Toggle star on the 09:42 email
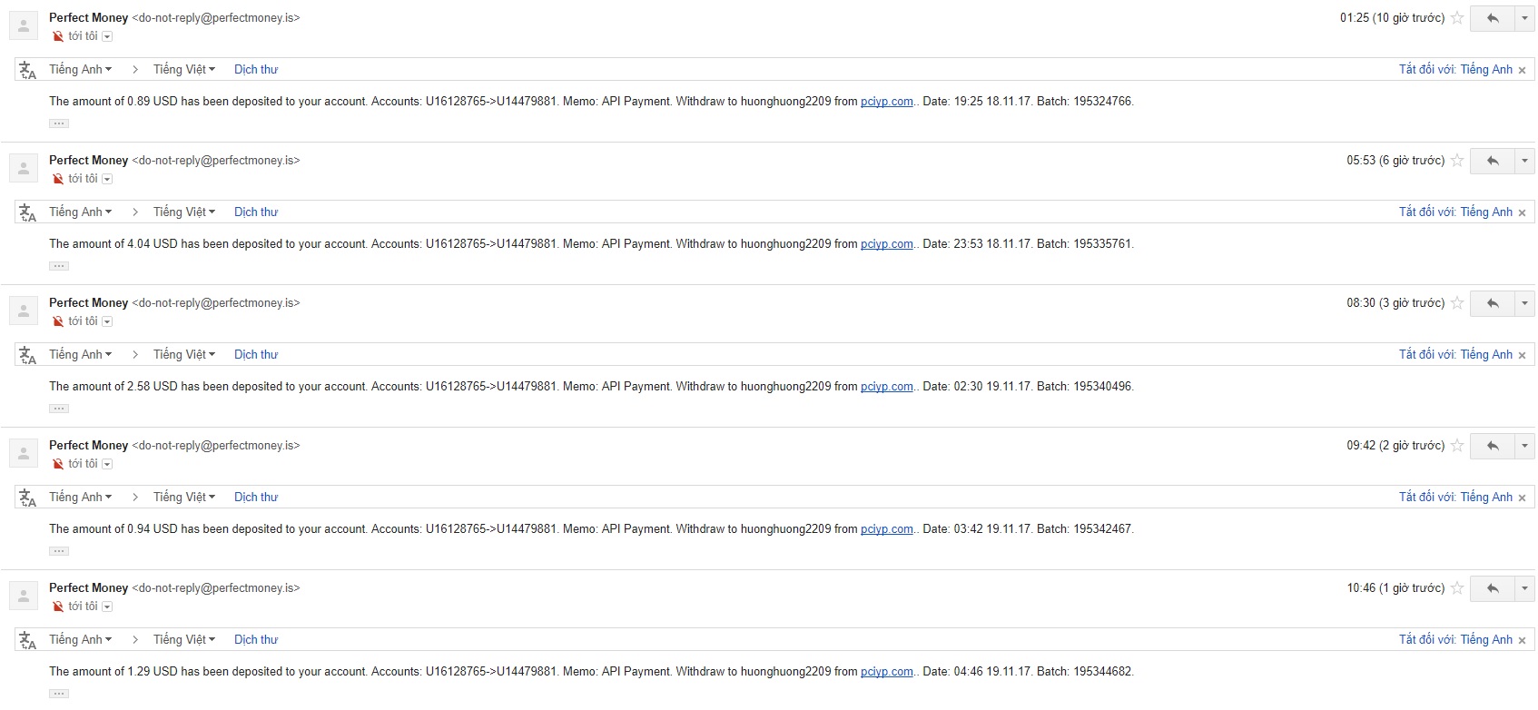 click(1457, 446)
